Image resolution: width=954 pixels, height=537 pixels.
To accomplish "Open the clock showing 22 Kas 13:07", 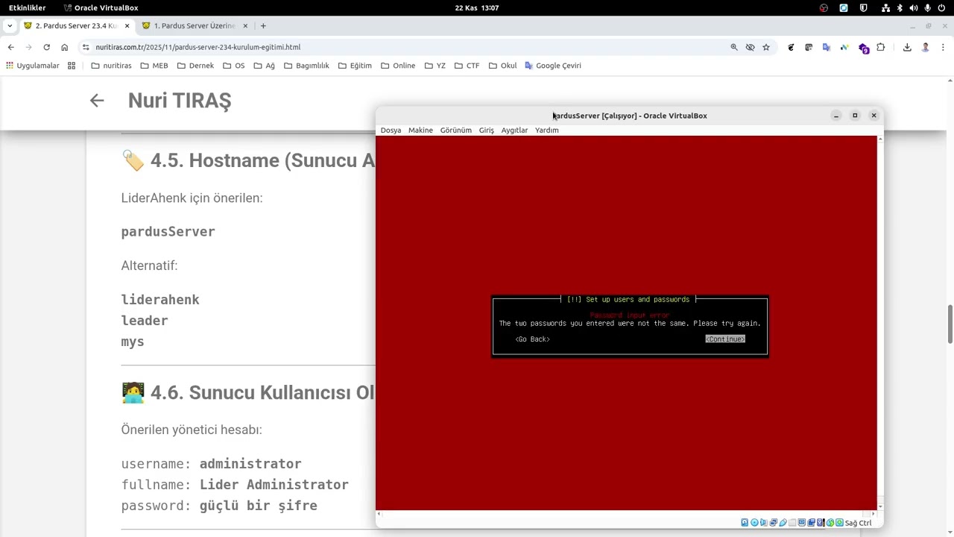I will 477,7.
